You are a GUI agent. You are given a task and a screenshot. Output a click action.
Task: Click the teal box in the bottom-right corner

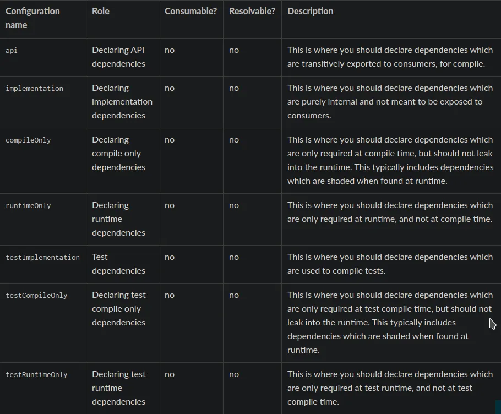[x=498, y=407]
